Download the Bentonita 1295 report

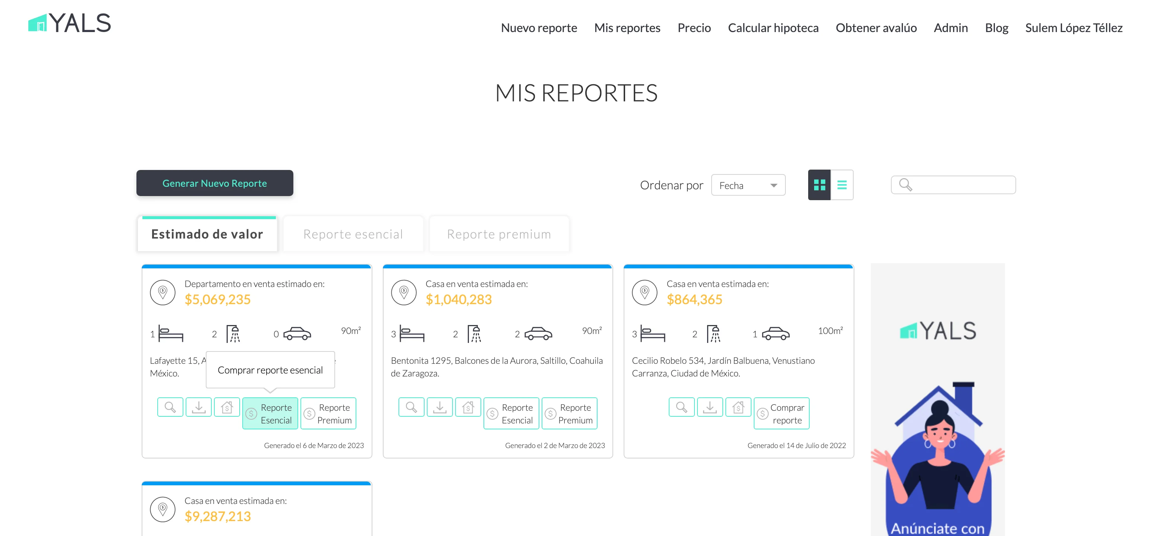click(440, 407)
